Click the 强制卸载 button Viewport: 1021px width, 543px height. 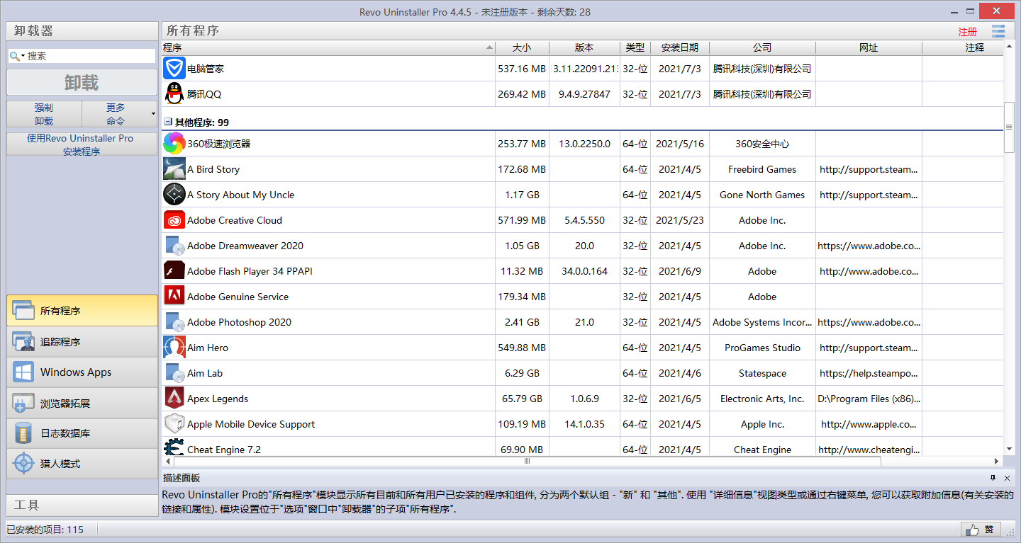(x=44, y=114)
